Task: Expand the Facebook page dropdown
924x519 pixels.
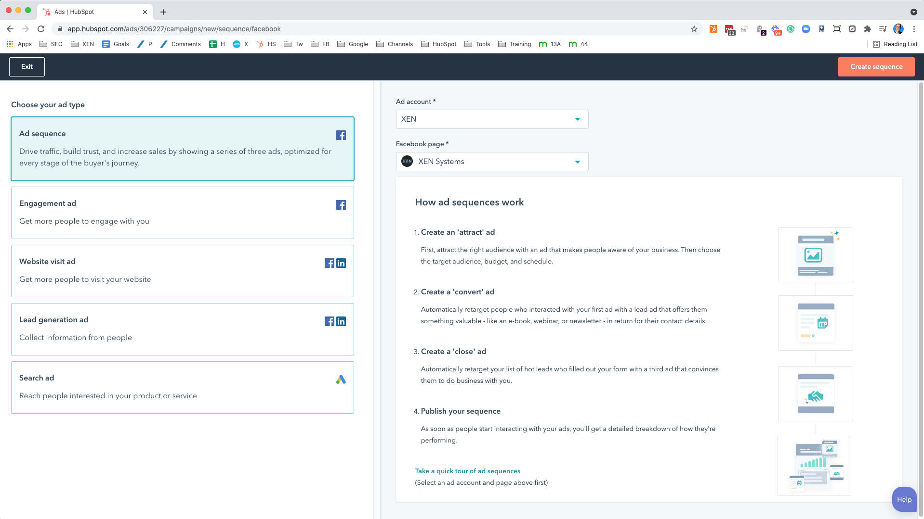Action: (492, 162)
